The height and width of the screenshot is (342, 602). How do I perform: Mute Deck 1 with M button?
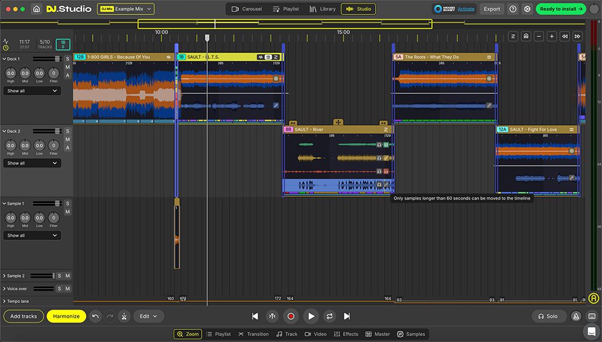click(x=67, y=67)
